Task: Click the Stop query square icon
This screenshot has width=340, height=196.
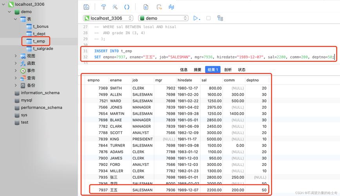Action: 208,18
